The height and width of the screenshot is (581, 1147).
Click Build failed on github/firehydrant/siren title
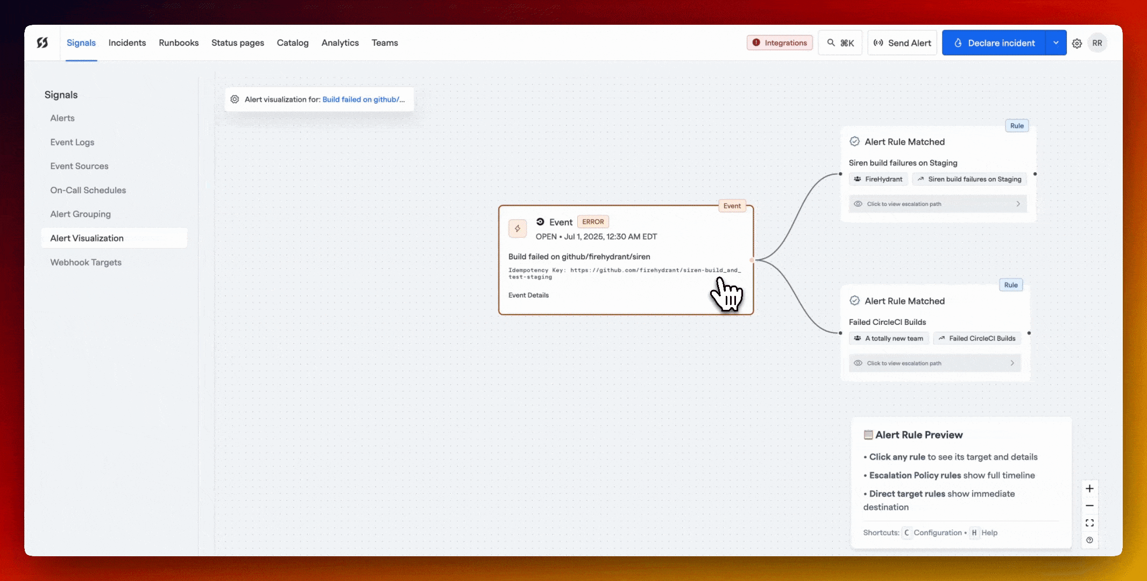click(x=579, y=257)
